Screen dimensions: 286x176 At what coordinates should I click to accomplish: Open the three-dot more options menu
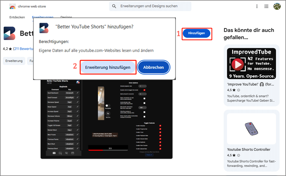pyautogui.click(x=257, y=6)
